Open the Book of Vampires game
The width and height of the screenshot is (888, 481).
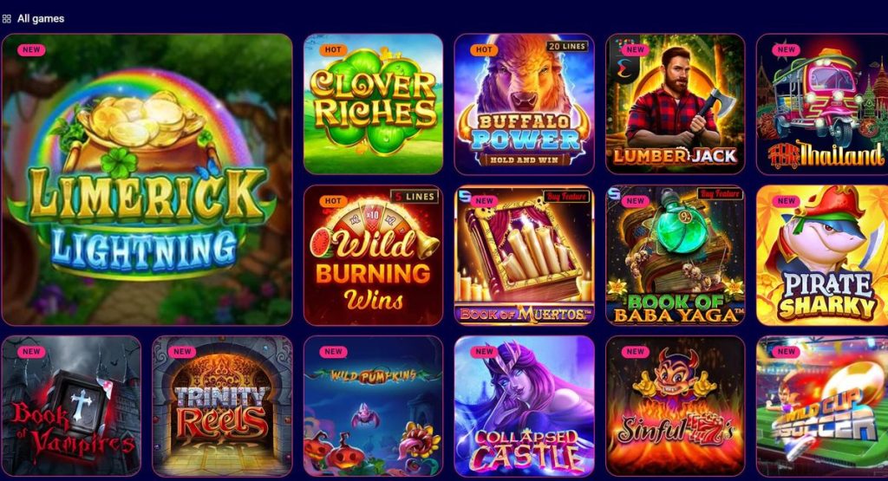coord(71,406)
